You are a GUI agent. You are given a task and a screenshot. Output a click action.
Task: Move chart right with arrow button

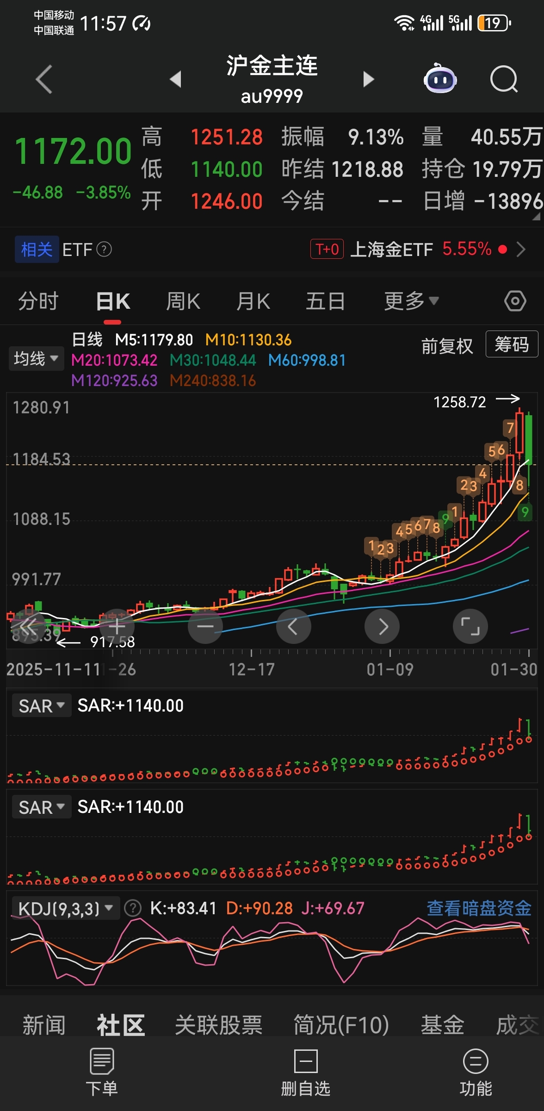382,626
